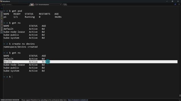Click the 'Running' pod status

point(30,17)
